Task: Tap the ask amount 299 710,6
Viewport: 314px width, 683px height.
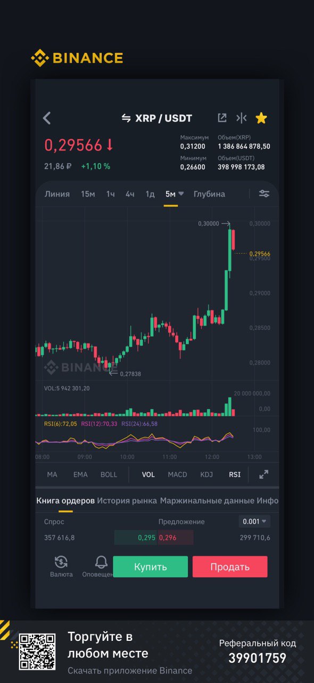Action: [x=255, y=537]
